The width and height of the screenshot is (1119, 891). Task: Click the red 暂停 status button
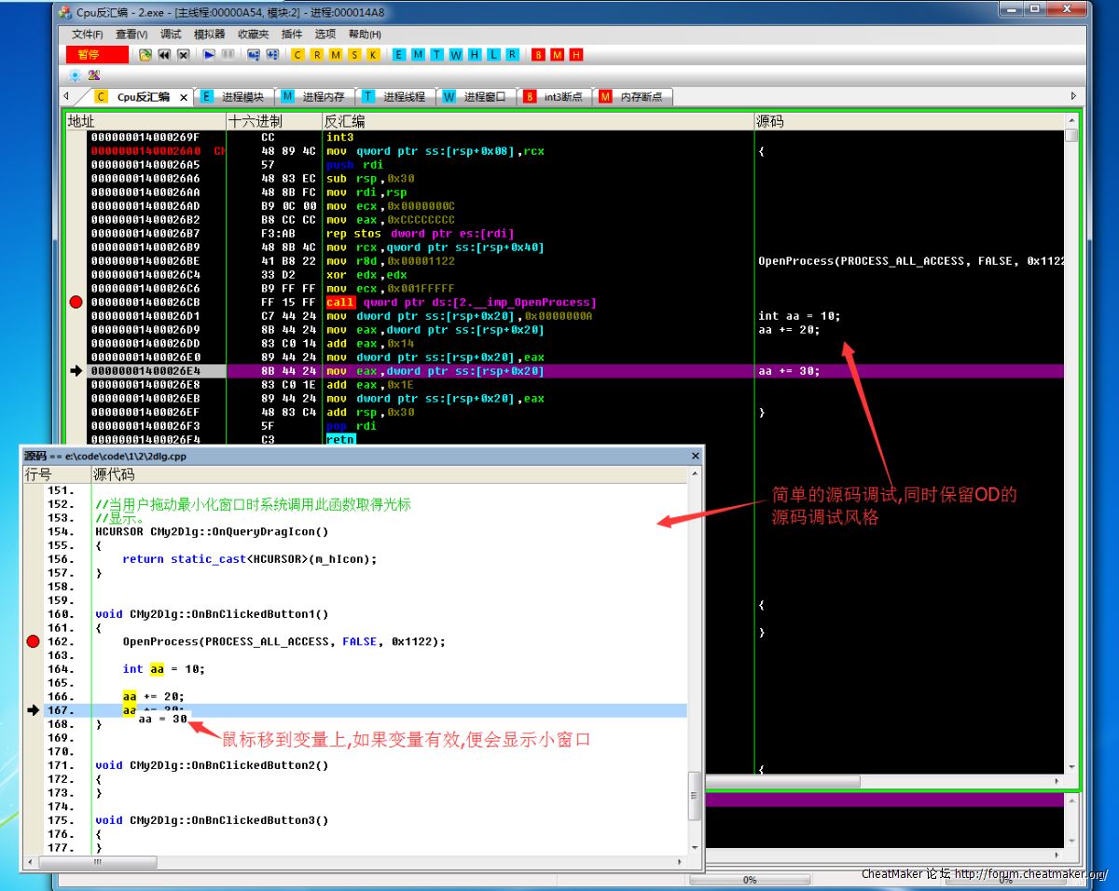[96, 55]
